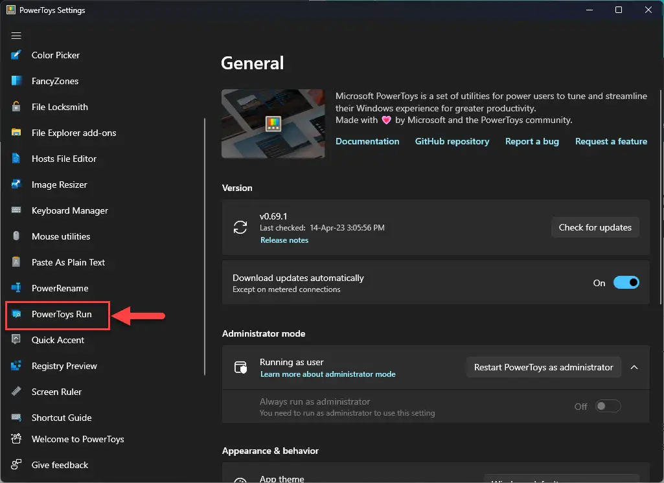Click the PowerToys app icon in title bar
Image resolution: width=664 pixels, height=483 pixels.
(10, 10)
